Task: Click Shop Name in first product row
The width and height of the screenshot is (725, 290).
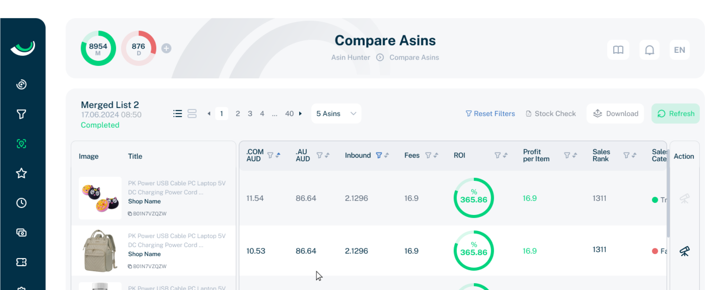Action: (144, 201)
